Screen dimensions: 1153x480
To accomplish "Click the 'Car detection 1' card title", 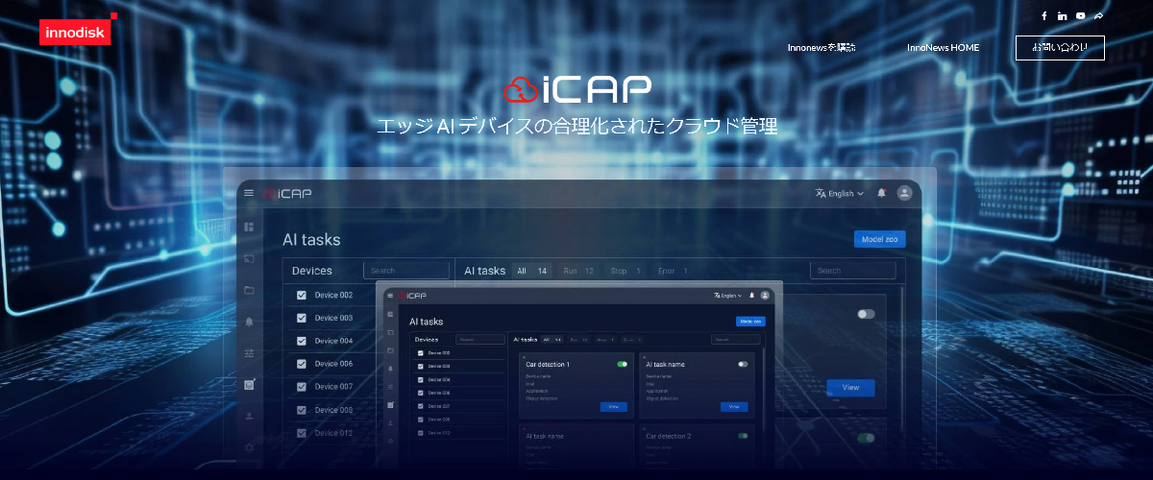I will pos(548,365).
